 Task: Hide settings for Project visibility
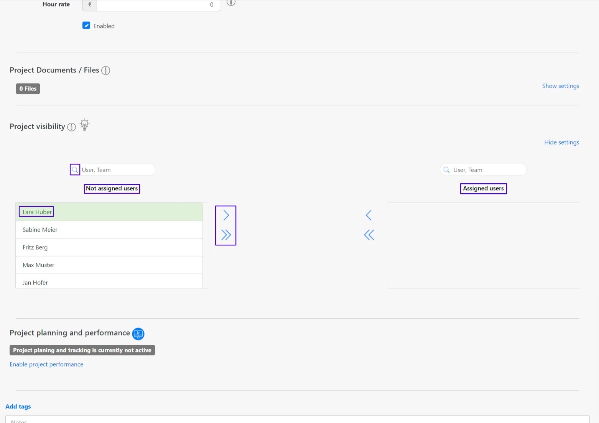(561, 142)
